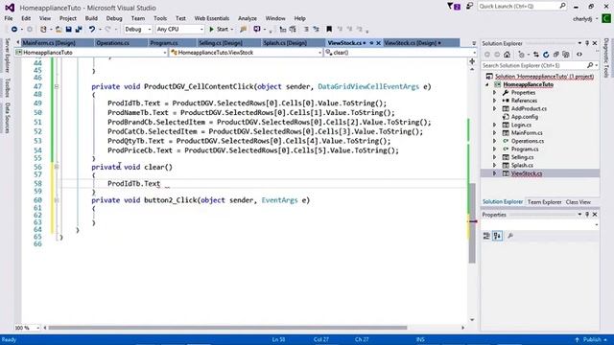Open the Any CPU platform dropdown

(x=179, y=30)
